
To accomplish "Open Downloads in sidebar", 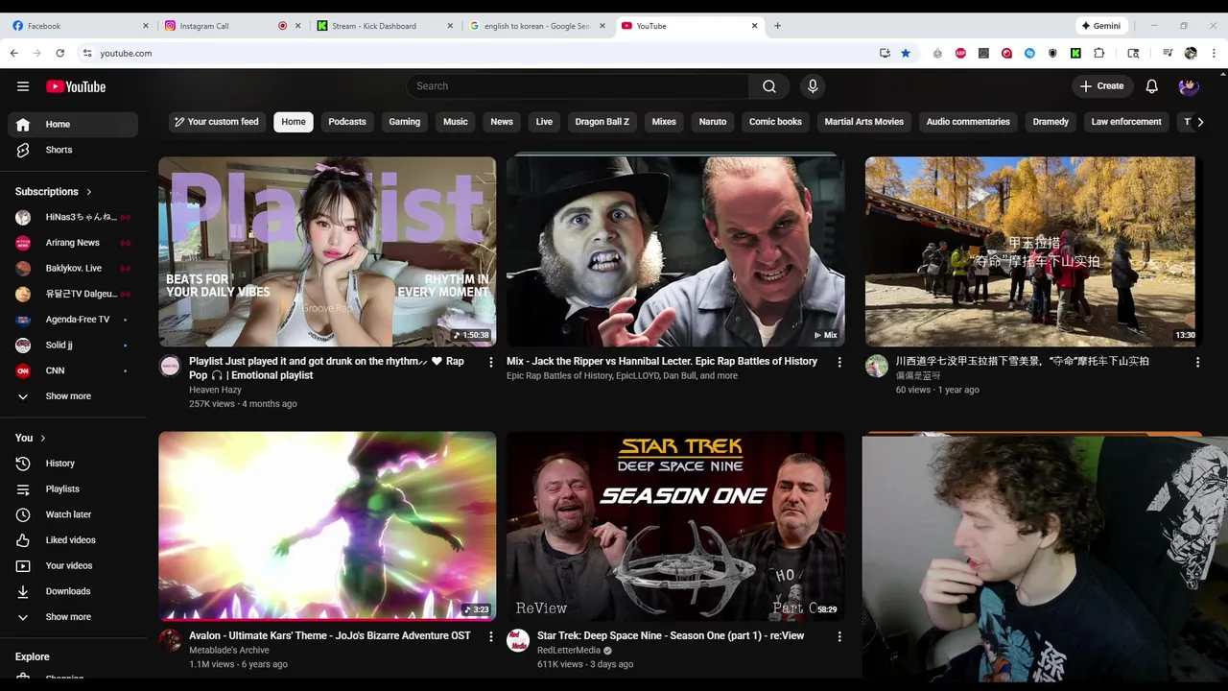I will [x=73, y=591].
